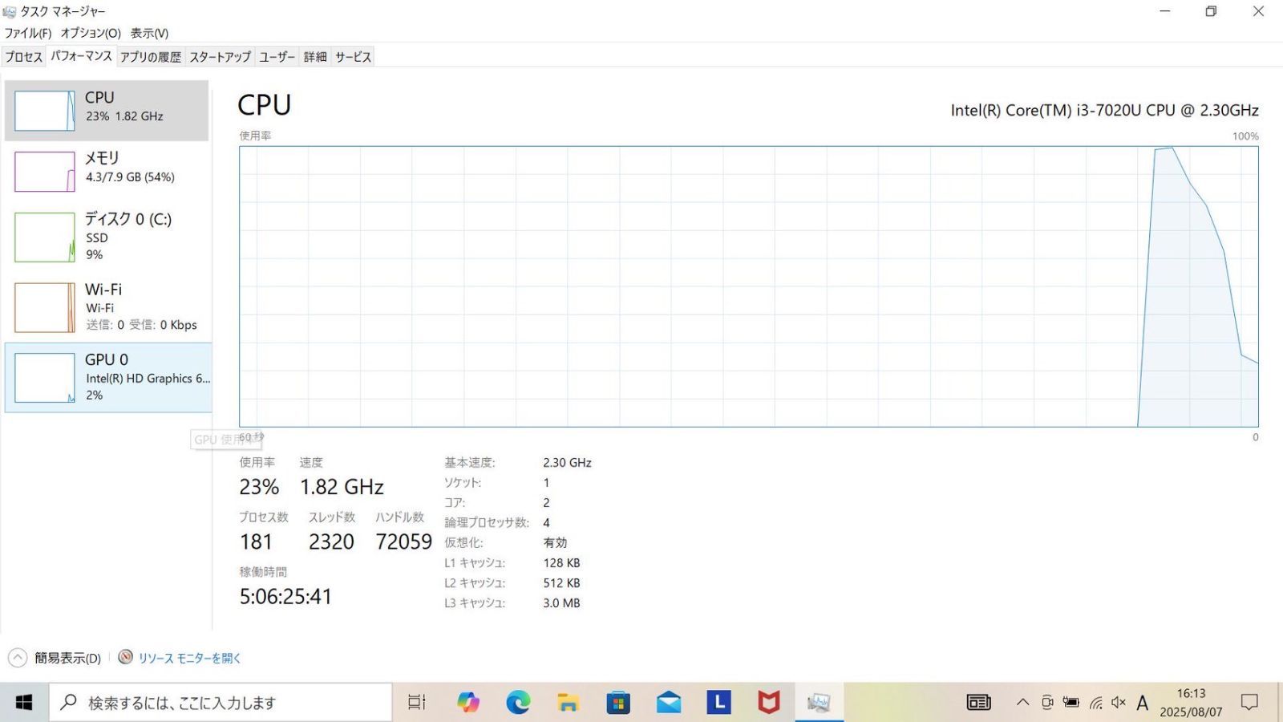Open McAfee from the taskbar
The width and height of the screenshot is (1283, 722).
pos(769,703)
